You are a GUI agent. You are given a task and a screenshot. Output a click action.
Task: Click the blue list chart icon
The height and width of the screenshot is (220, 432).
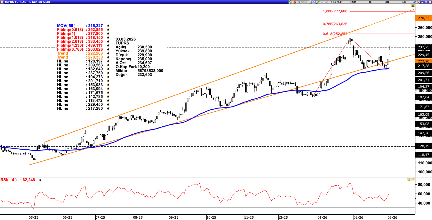310,2
